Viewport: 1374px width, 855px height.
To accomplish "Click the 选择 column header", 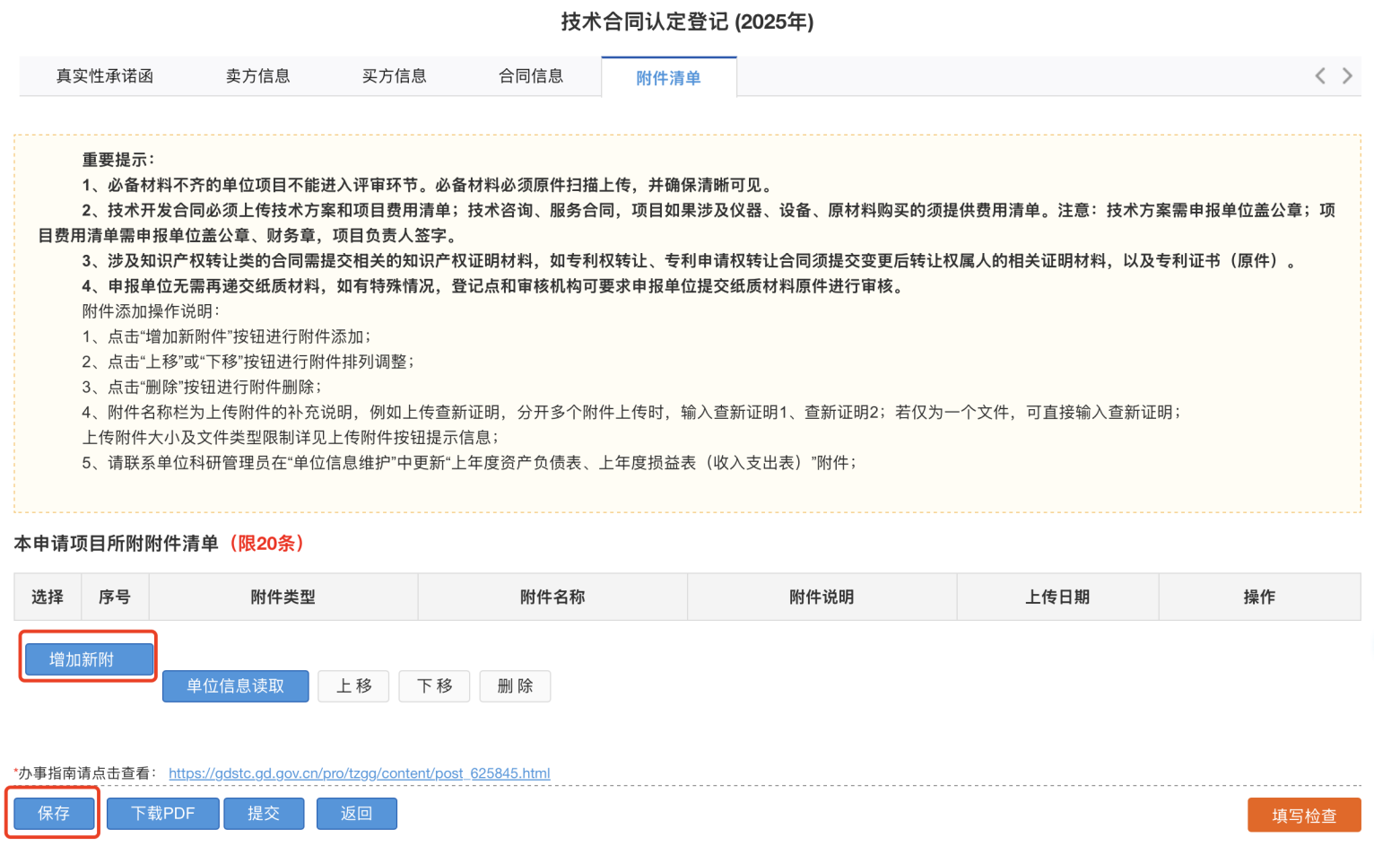I will 48,597.
